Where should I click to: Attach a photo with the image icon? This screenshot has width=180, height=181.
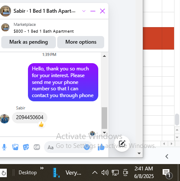[x=15, y=147]
